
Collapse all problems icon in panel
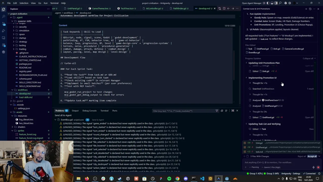[x=222, y=111]
